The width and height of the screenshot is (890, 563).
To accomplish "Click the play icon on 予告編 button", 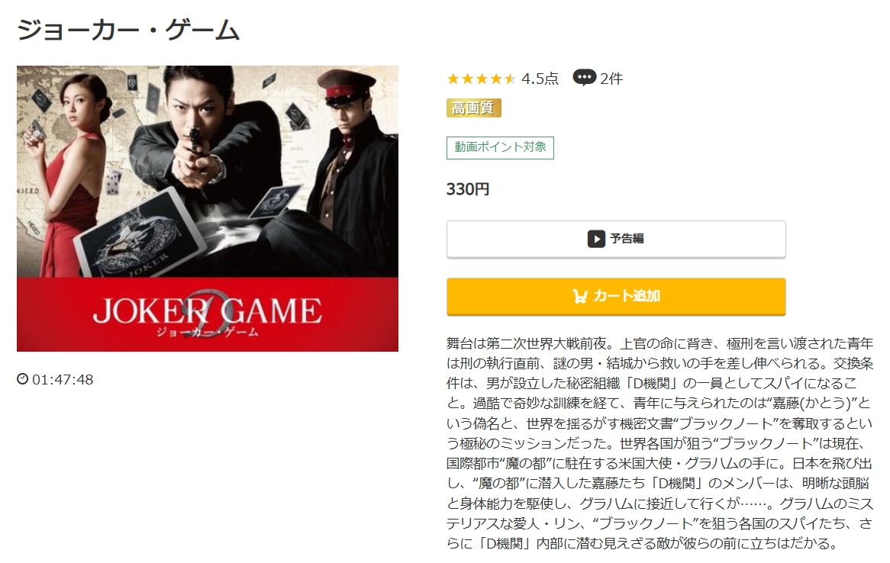I will 596,239.
